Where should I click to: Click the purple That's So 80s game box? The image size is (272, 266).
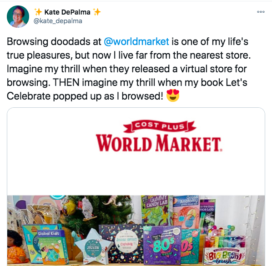click(162, 245)
